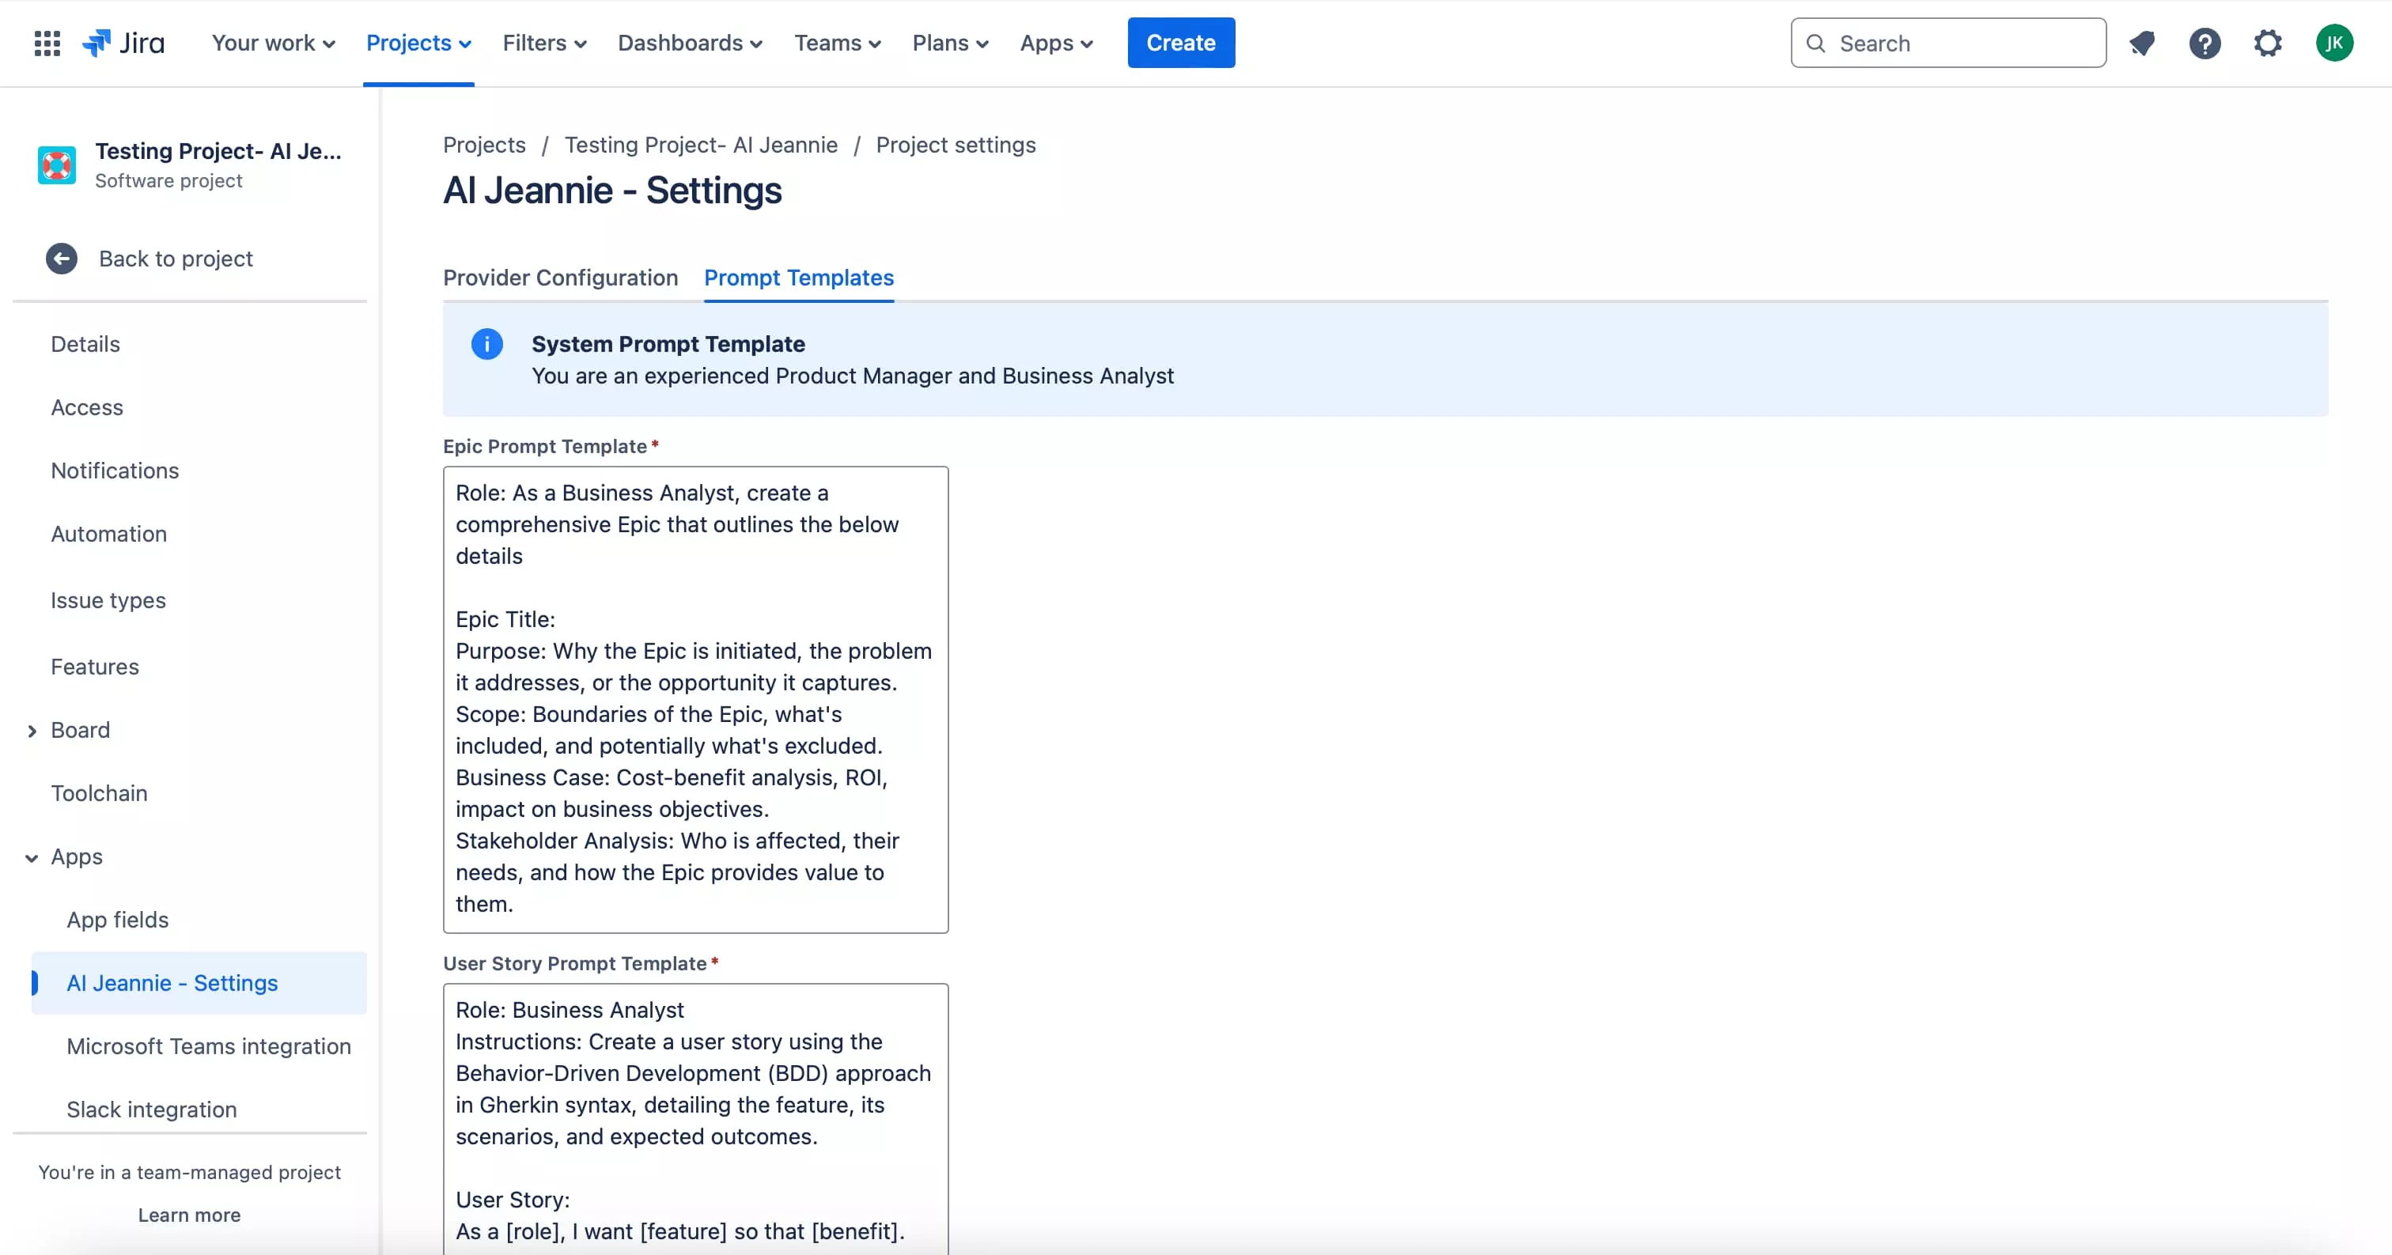Image resolution: width=2392 pixels, height=1255 pixels.
Task: Select the Prompt Templates tab
Action: click(799, 278)
